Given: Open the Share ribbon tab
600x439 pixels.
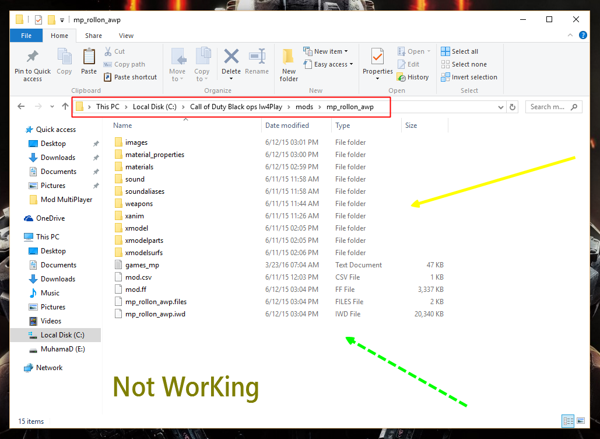Looking at the screenshot, I should pyautogui.click(x=93, y=36).
